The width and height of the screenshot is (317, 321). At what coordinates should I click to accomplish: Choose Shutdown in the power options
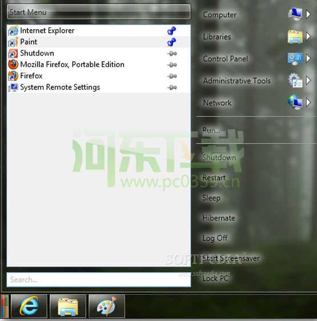[x=219, y=157]
